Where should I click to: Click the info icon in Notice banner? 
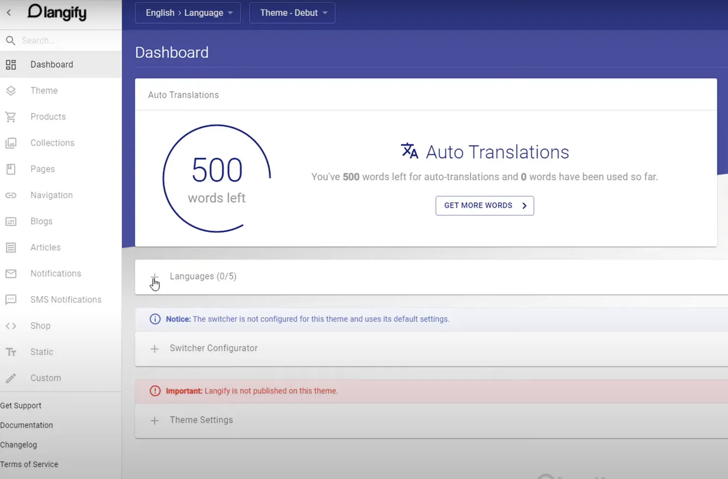pos(155,319)
